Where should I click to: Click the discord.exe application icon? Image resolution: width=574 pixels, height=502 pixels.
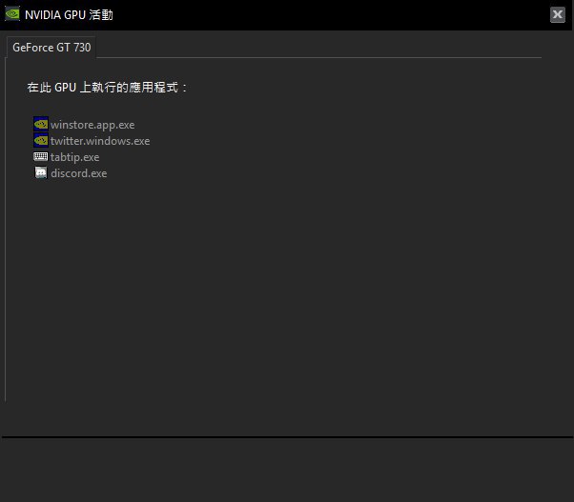point(40,172)
